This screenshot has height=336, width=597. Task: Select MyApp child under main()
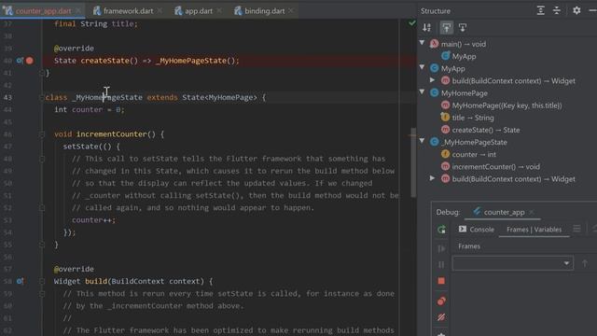pyautogui.click(x=464, y=56)
